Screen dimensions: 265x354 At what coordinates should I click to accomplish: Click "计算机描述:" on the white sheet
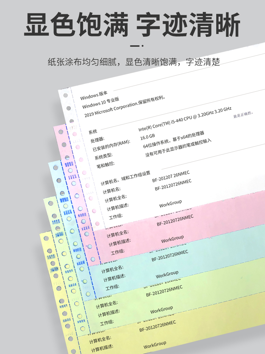tap(118, 207)
